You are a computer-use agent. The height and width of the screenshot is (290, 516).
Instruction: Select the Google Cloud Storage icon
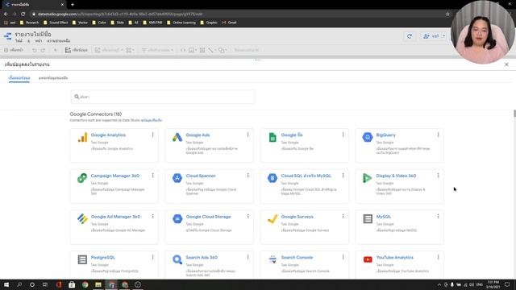177,218
